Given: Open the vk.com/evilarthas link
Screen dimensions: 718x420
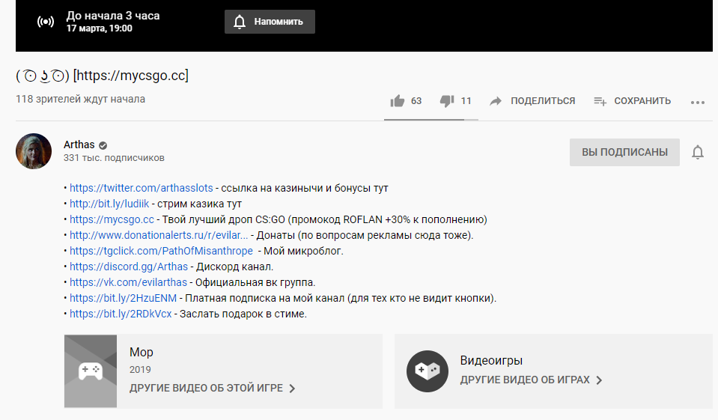Looking at the screenshot, I should pos(128,282).
